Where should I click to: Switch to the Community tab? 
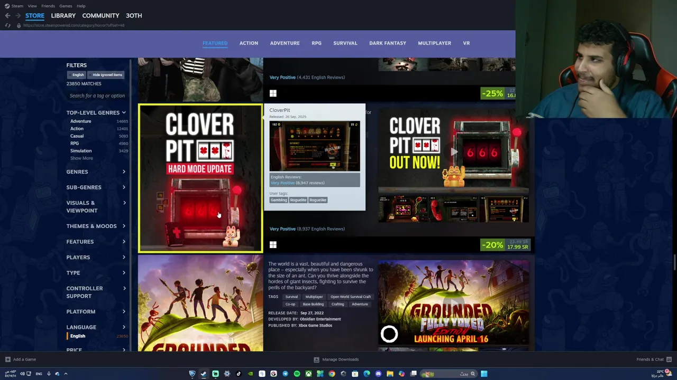pos(100,15)
